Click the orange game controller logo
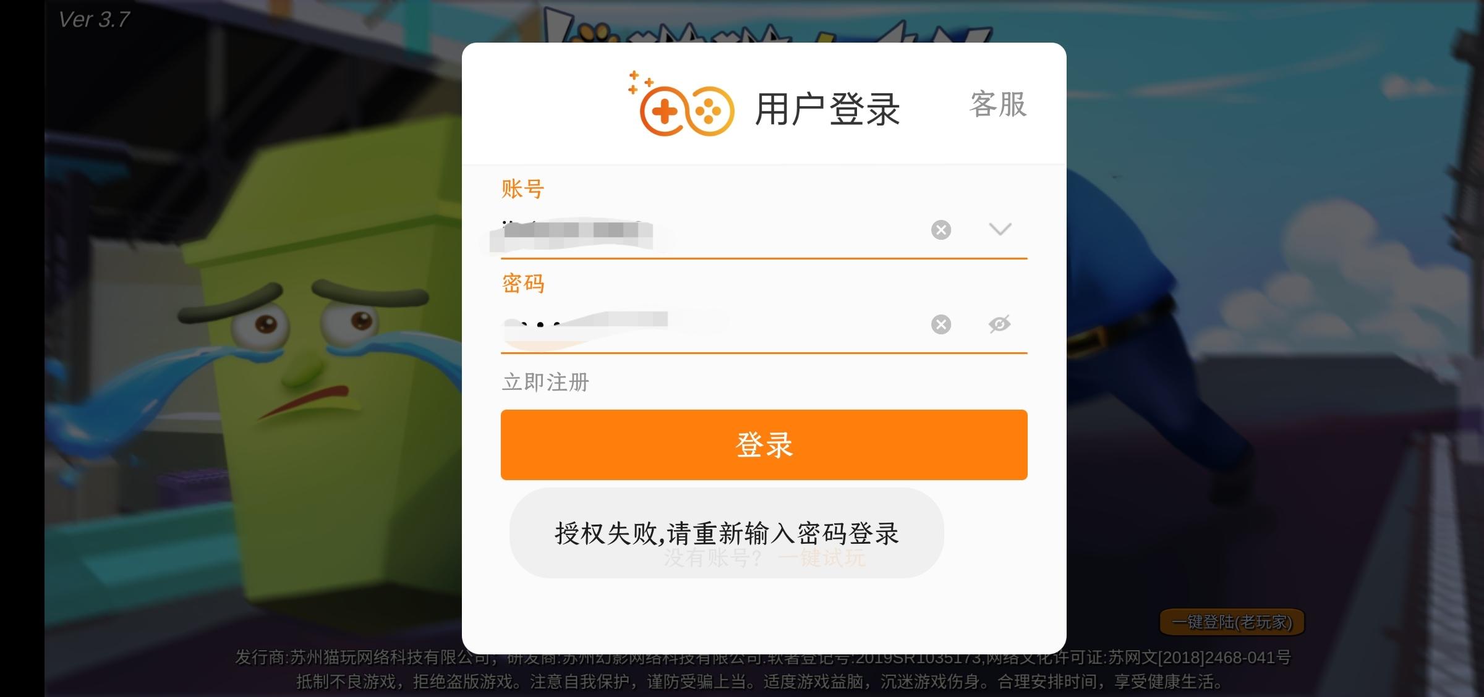The width and height of the screenshot is (1484, 697). (681, 104)
